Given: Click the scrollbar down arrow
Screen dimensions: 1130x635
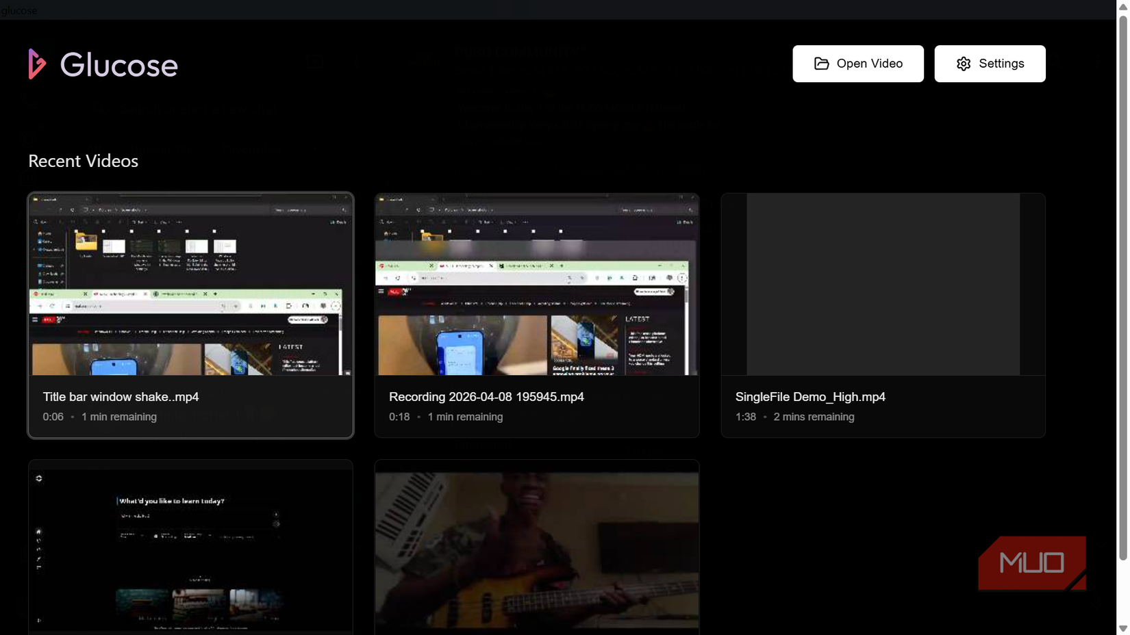Looking at the screenshot, I should tap(1124, 629).
